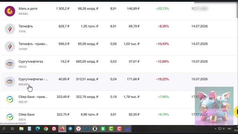Click the −10,43% change value
The height and width of the screenshot is (134, 238).
(163, 44)
